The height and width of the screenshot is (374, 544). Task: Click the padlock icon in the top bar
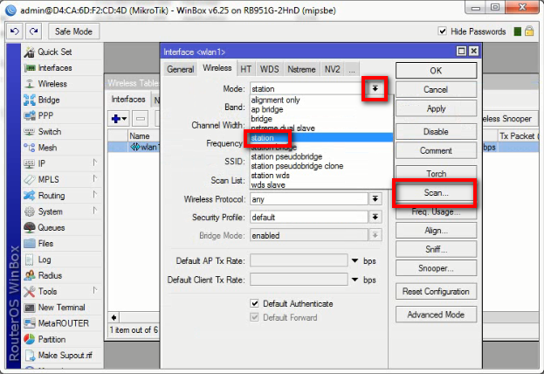tap(529, 31)
